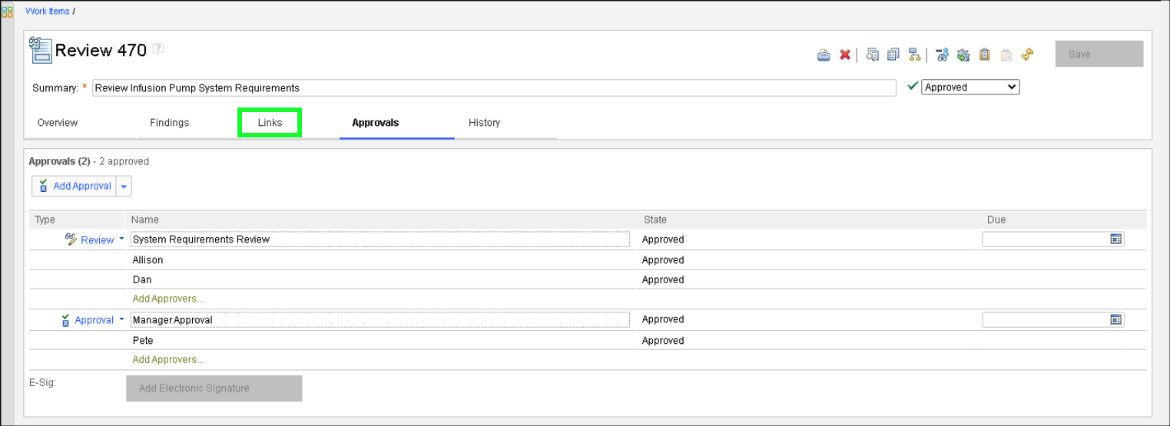
Task: Switch to the Findings tab
Action: click(x=169, y=123)
